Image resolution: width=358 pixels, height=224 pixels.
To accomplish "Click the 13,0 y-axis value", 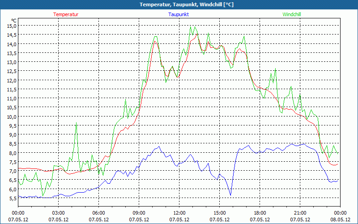I will [x=12, y=62].
